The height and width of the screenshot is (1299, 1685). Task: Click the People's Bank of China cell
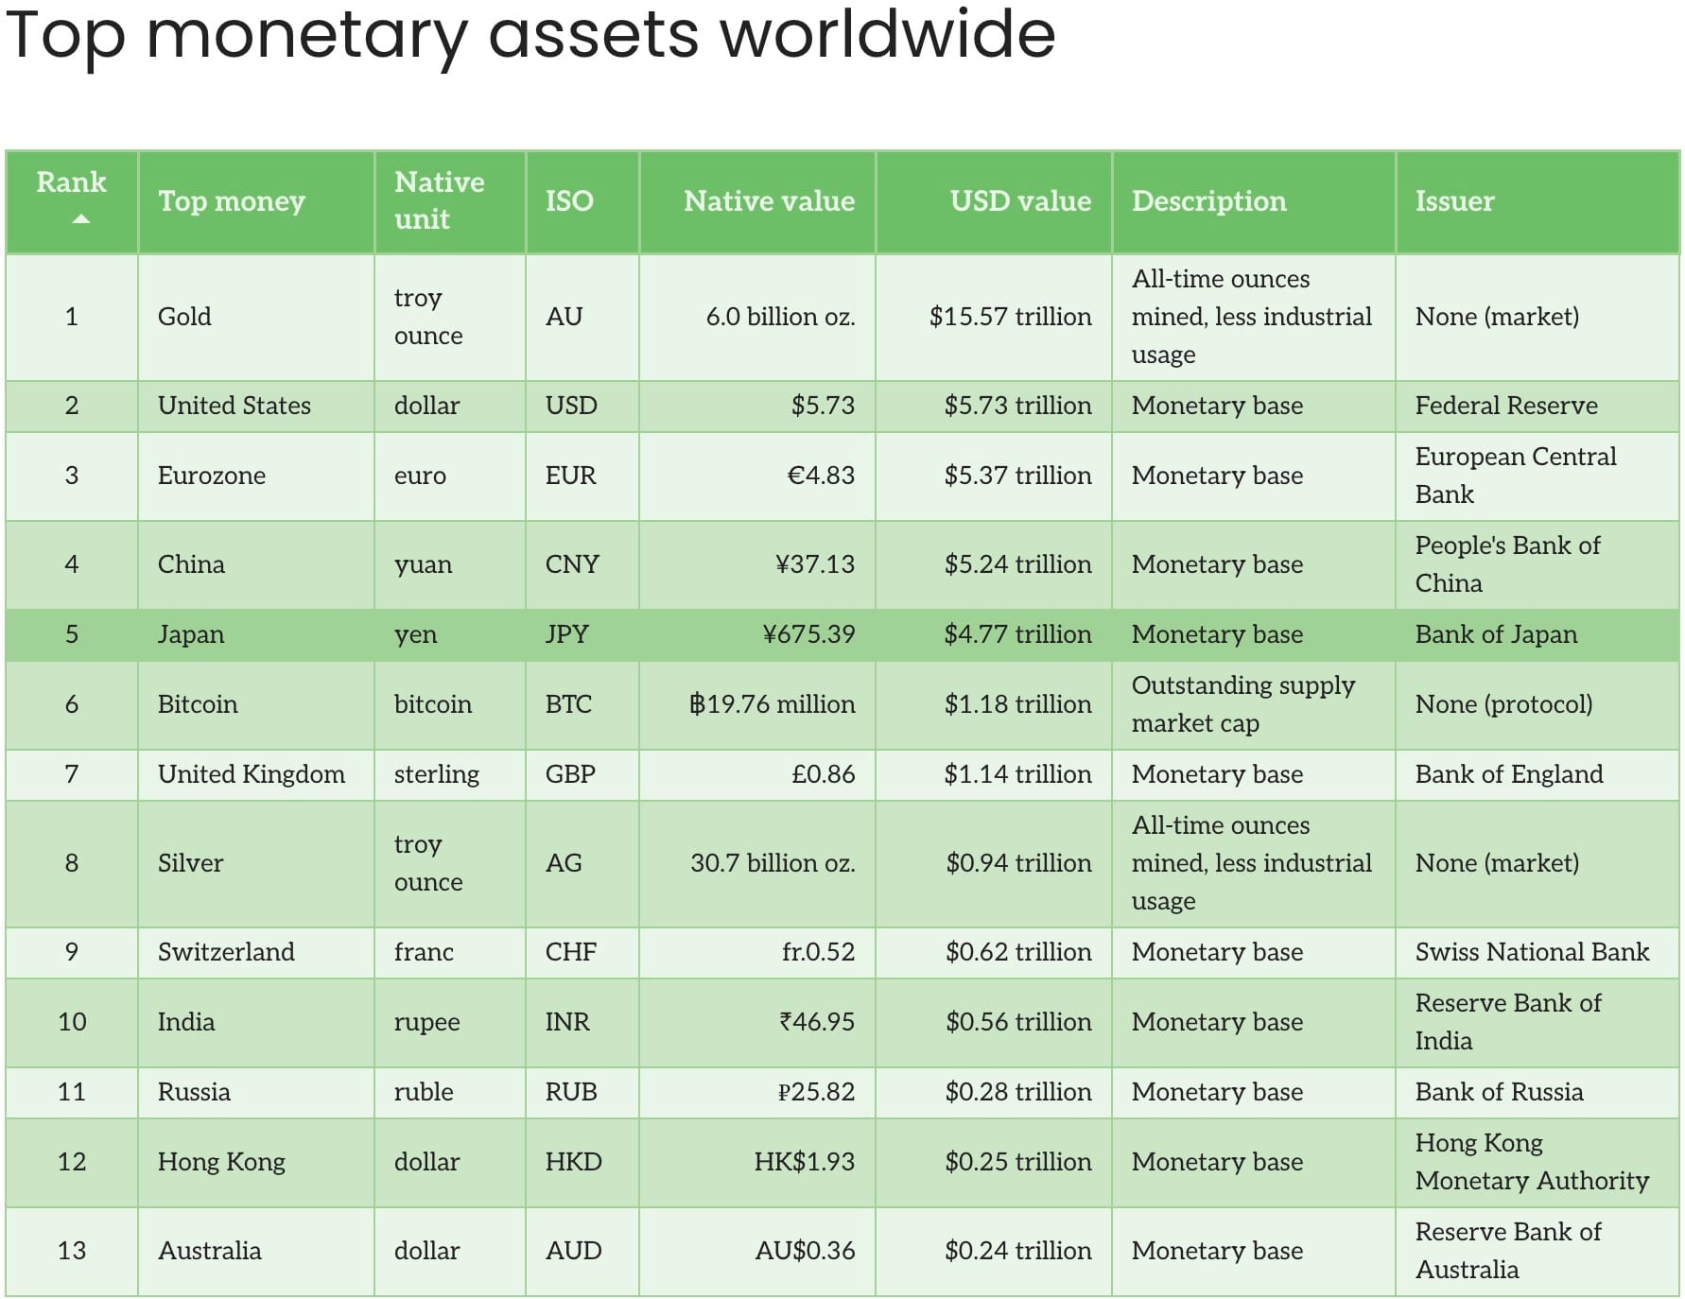point(1537,564)
